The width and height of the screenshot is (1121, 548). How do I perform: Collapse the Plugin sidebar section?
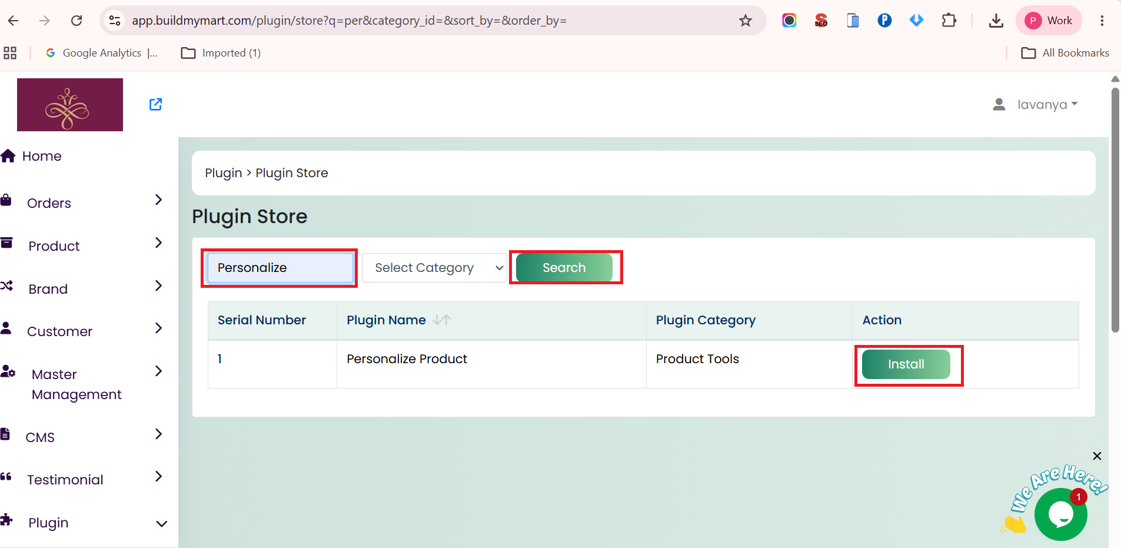click(161, 523)
